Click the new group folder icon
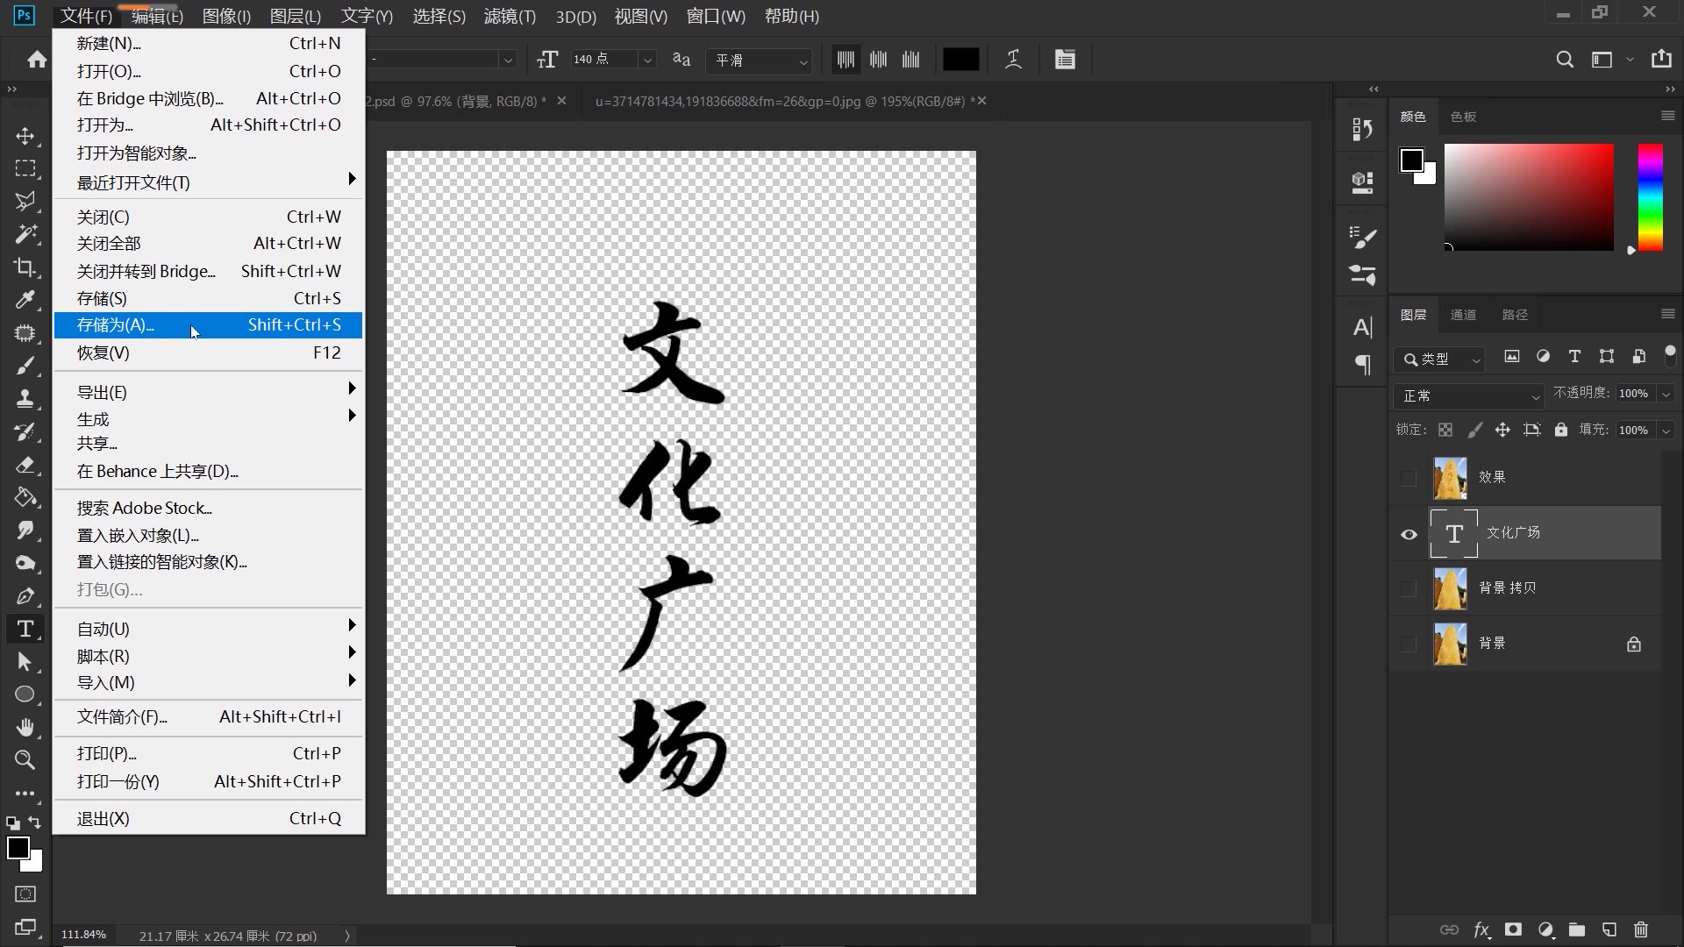Screen dimensions: 1684x947 point(1577,930)
